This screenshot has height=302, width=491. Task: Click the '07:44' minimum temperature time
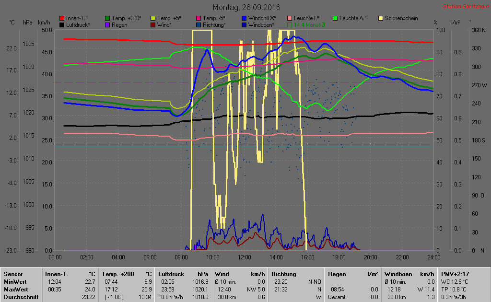[x=111, y=282]
